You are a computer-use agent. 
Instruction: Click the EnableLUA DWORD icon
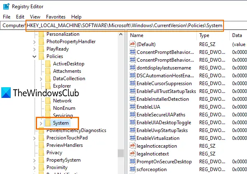(133, 107)
